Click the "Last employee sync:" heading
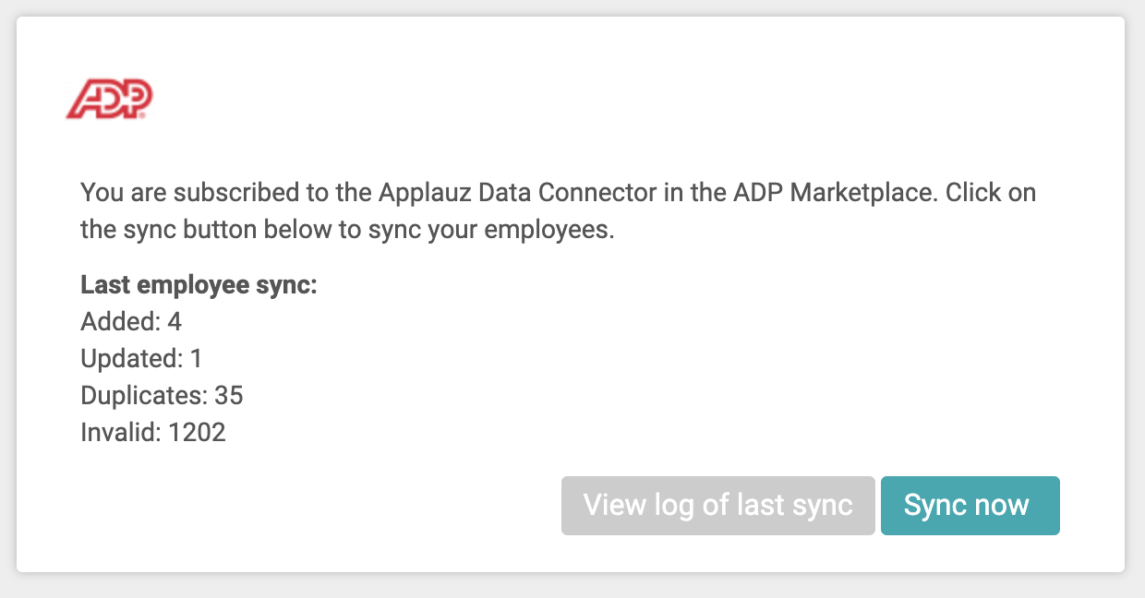1145x598 pixels. pos(199,285)
